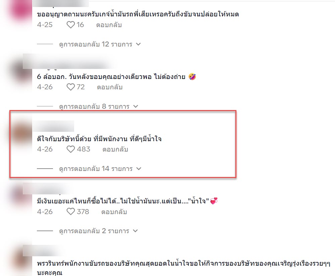The width and height of the screenshot is (335, 276).
Task: Like the comment with 72 hearts
Action: (x=71, y=87)
